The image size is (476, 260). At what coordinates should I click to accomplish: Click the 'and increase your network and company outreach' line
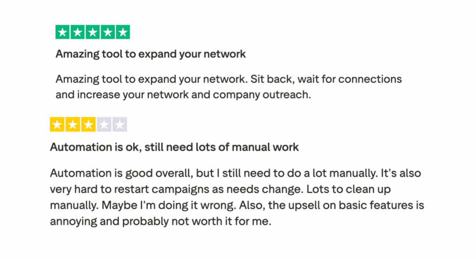[183, 95]
